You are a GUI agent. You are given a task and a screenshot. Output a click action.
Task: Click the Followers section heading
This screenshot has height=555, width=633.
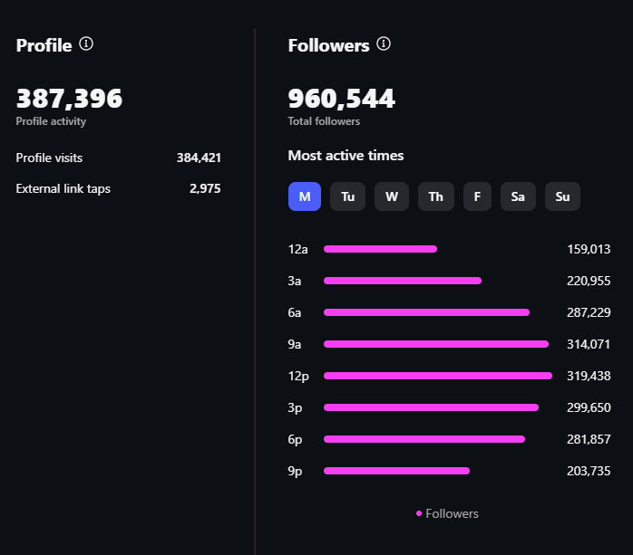pos(328,45)
